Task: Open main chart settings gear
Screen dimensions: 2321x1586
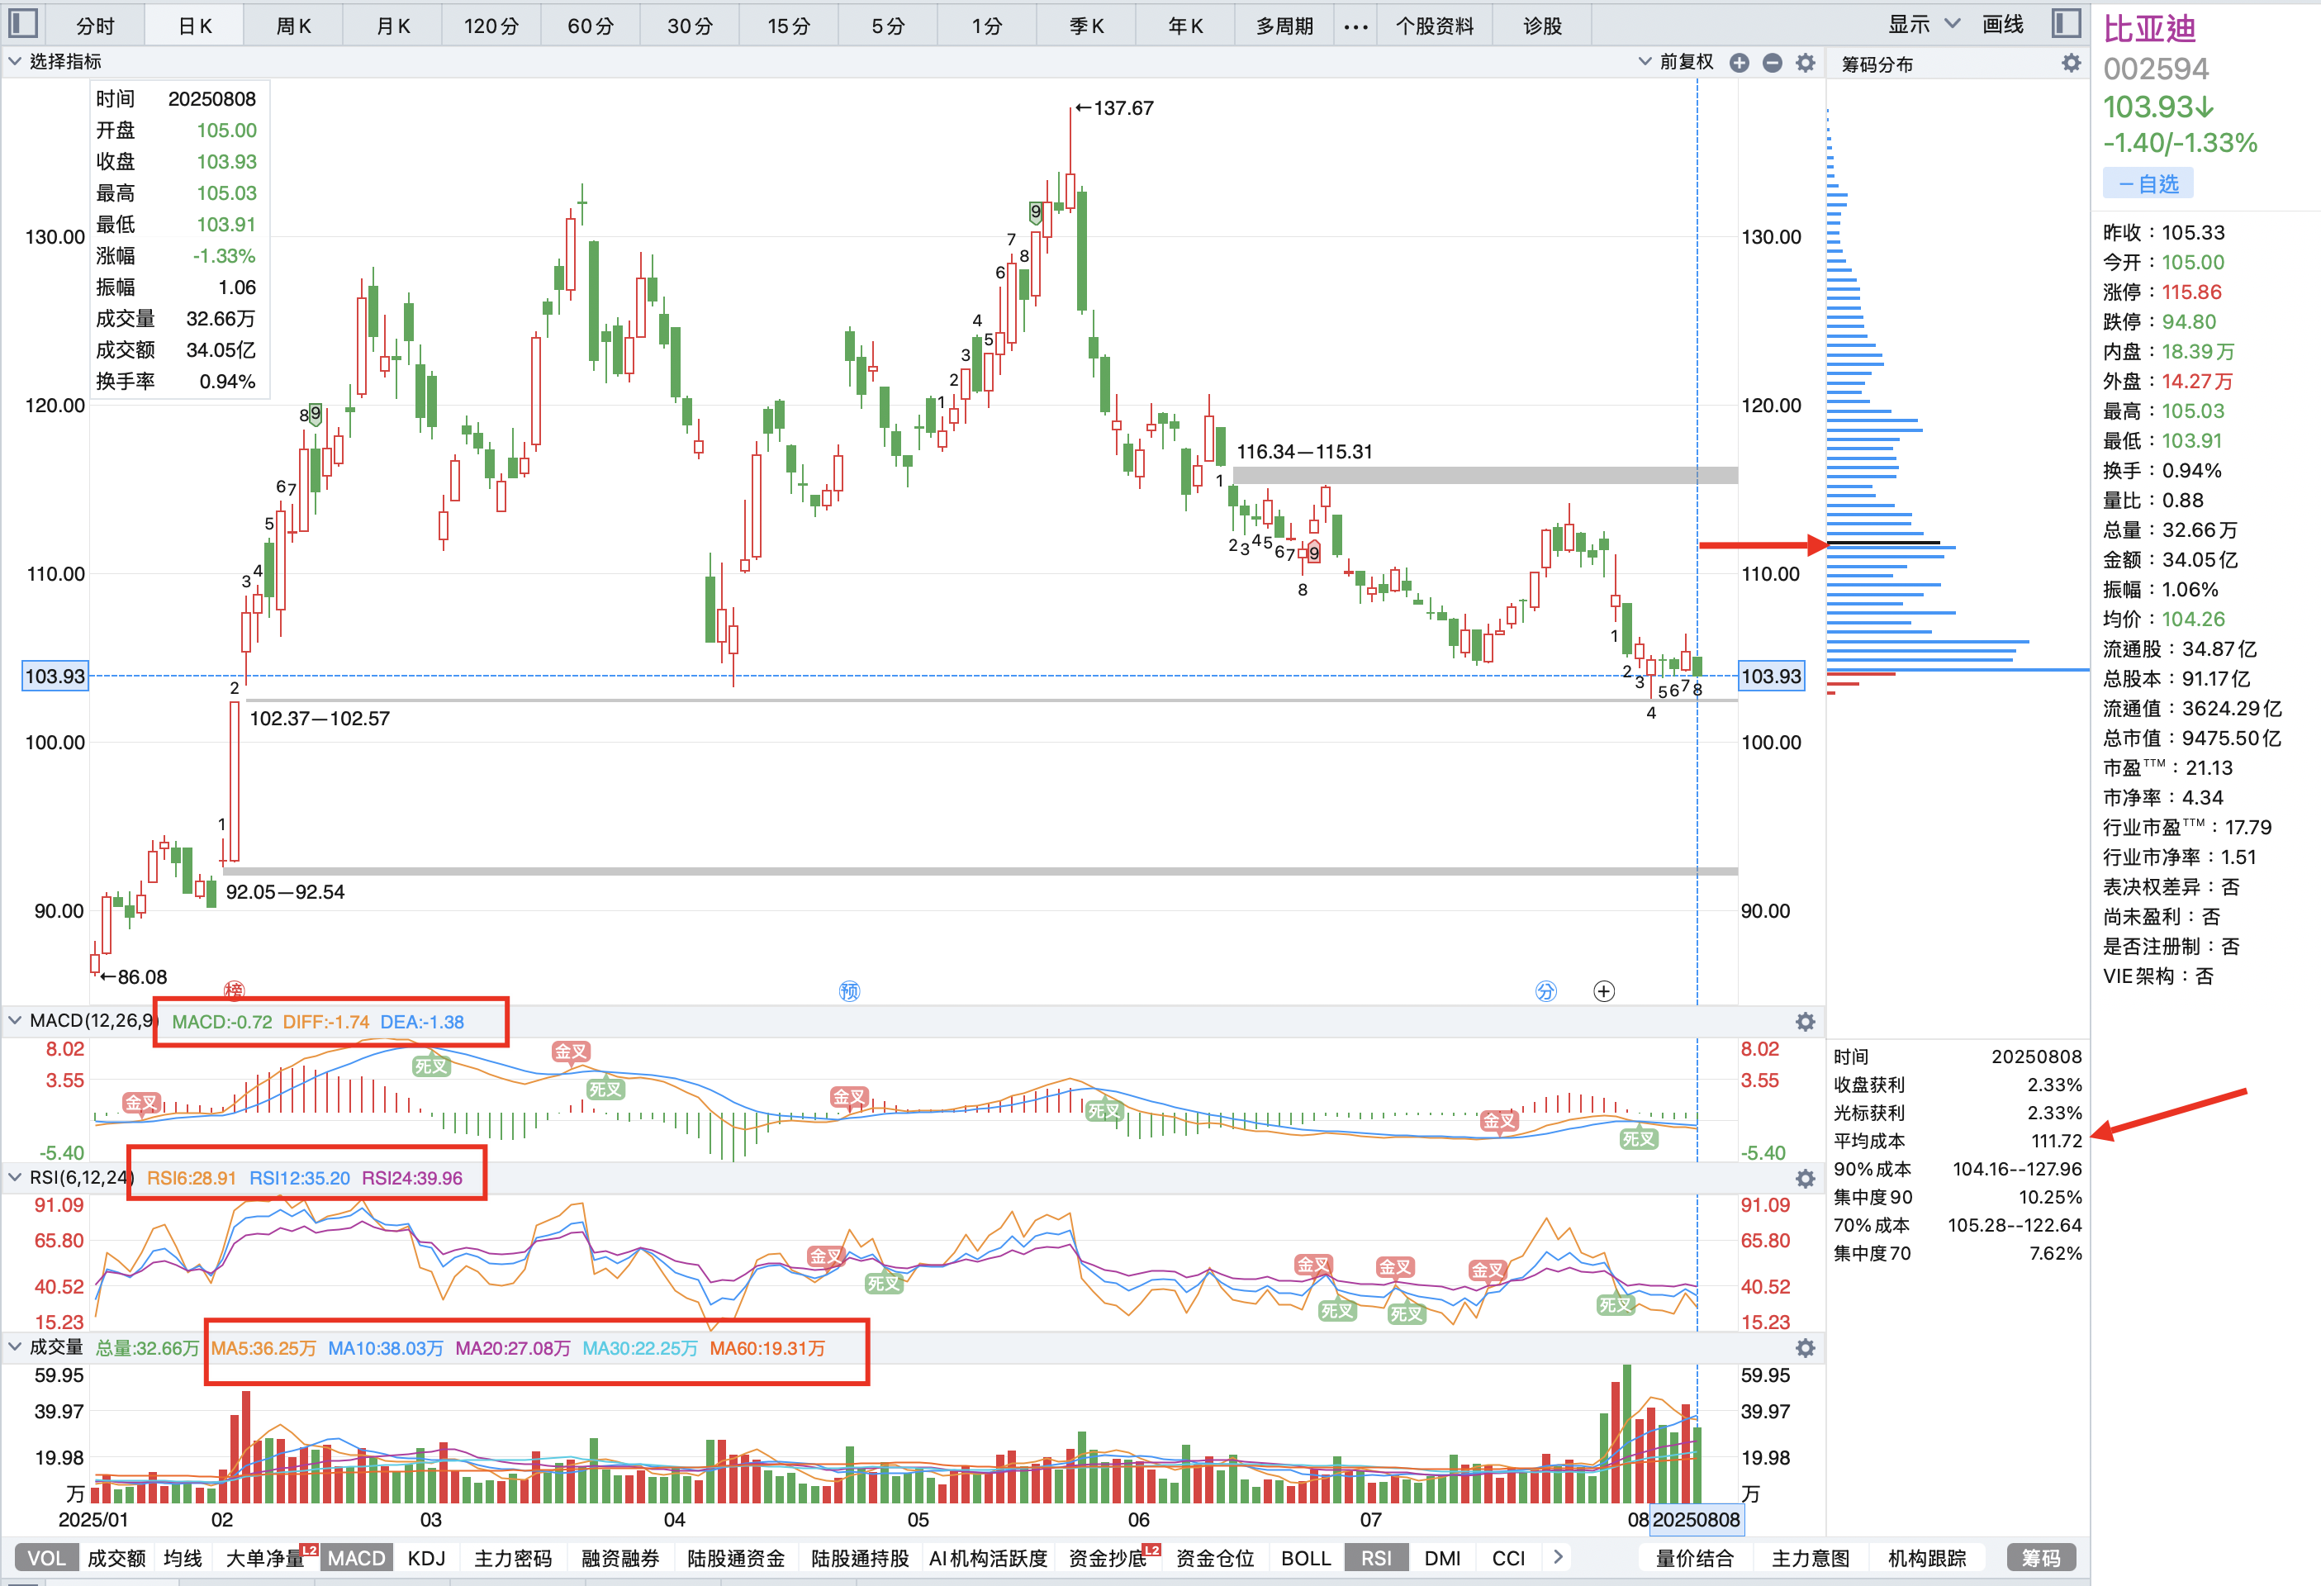Action: point(1805,63)
